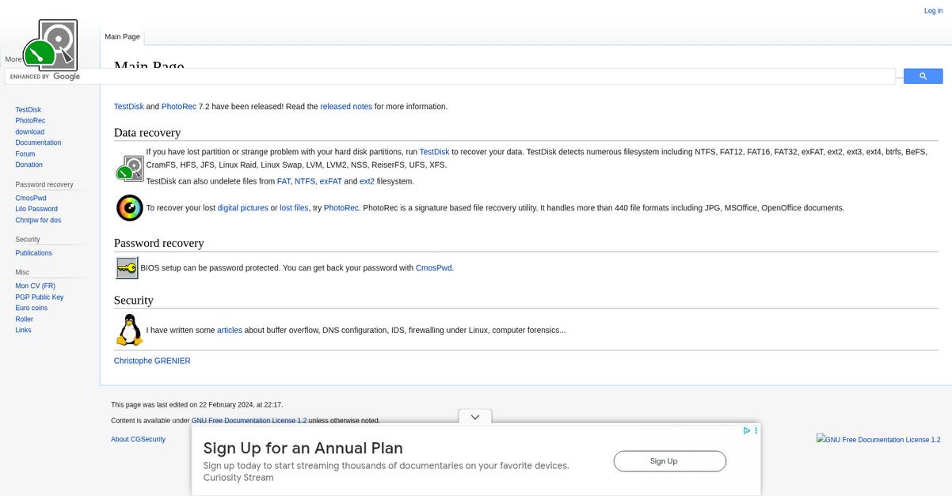952x496 pixels.
Task: Click the TestDisk disk icon in Data recovery
Action: 130,168
